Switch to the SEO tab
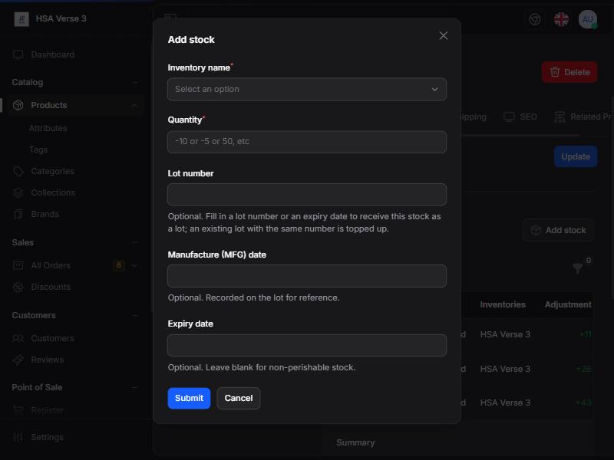The height and width of the screenshot is (460, 614). [x=520, y=117]
